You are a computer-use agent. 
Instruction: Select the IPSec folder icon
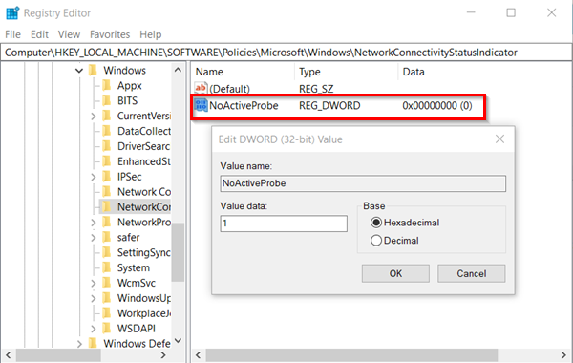[x=107, y=177]
